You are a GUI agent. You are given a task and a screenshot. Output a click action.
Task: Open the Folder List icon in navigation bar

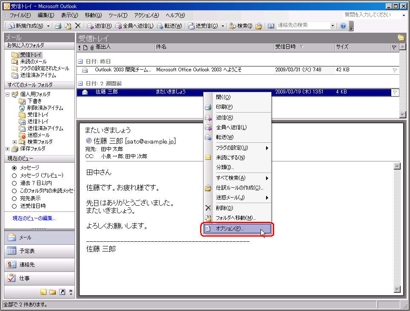pos(52,292)
